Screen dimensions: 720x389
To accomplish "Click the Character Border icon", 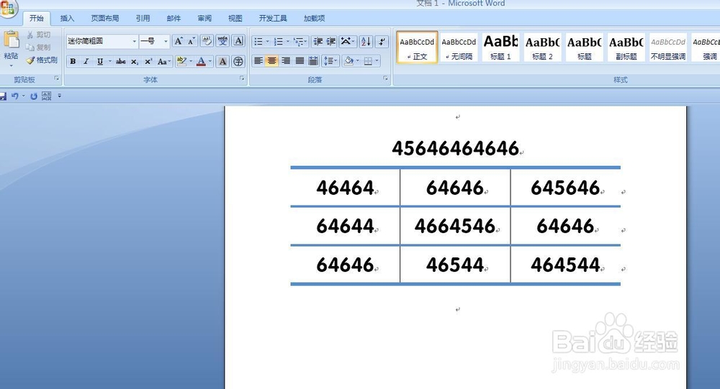I will 238,41.
